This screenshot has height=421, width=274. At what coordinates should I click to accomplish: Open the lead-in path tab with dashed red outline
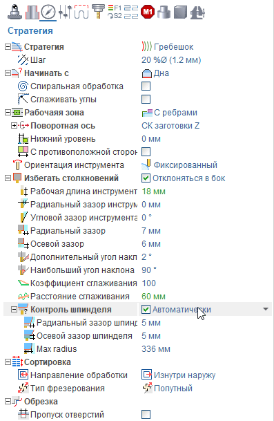point(81,12)
